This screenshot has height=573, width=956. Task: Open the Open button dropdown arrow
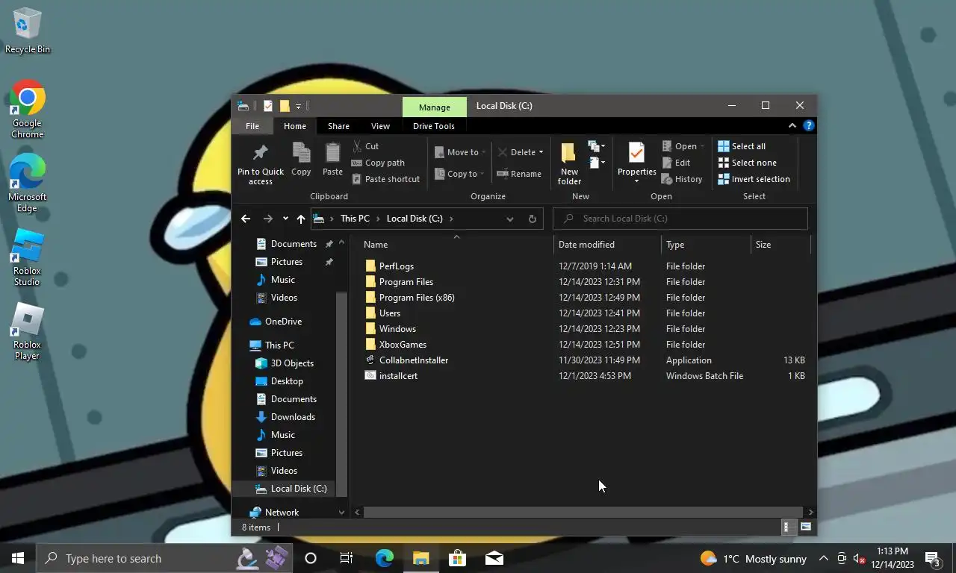coord(703,146)
